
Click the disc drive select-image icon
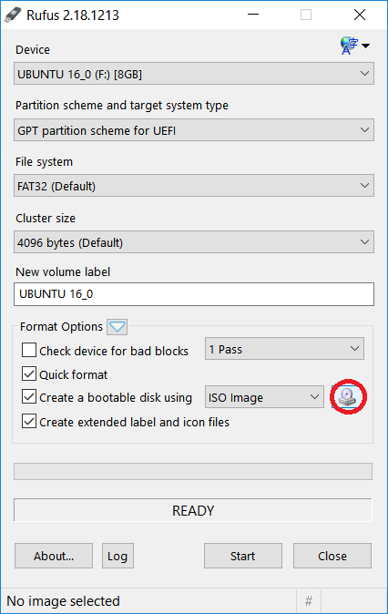[347, 396]
